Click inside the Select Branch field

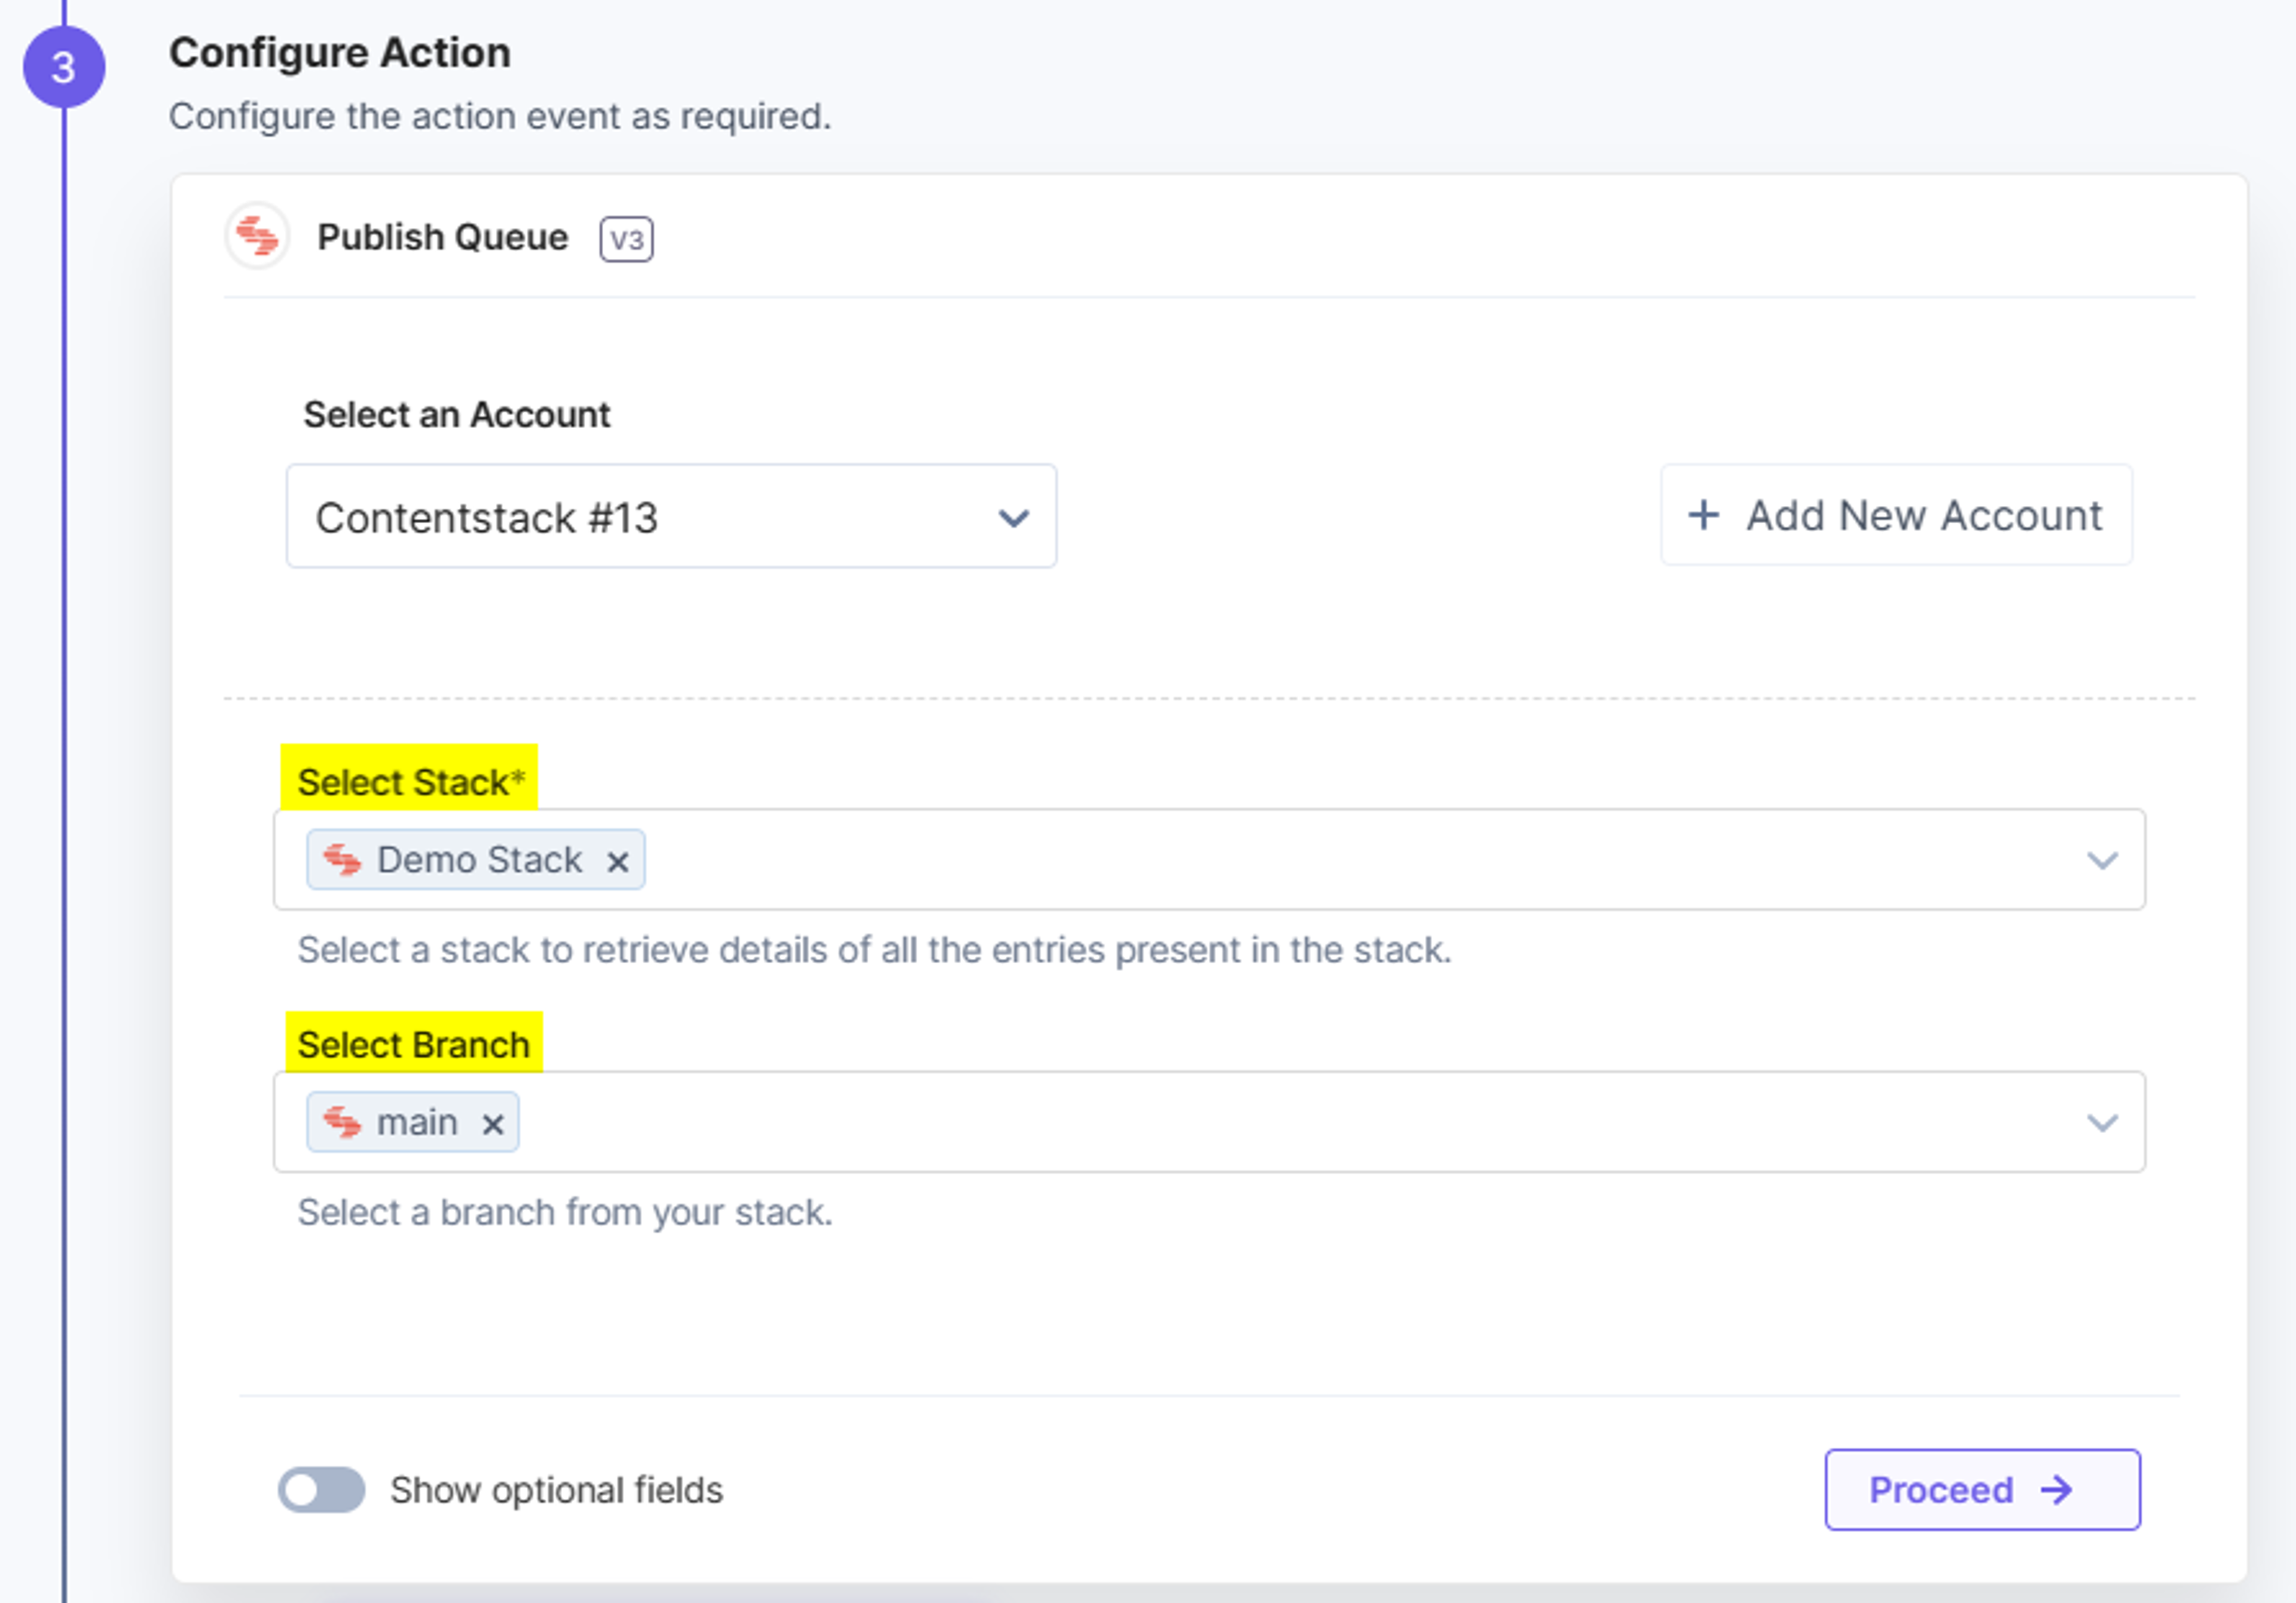pos(1209,1123)
